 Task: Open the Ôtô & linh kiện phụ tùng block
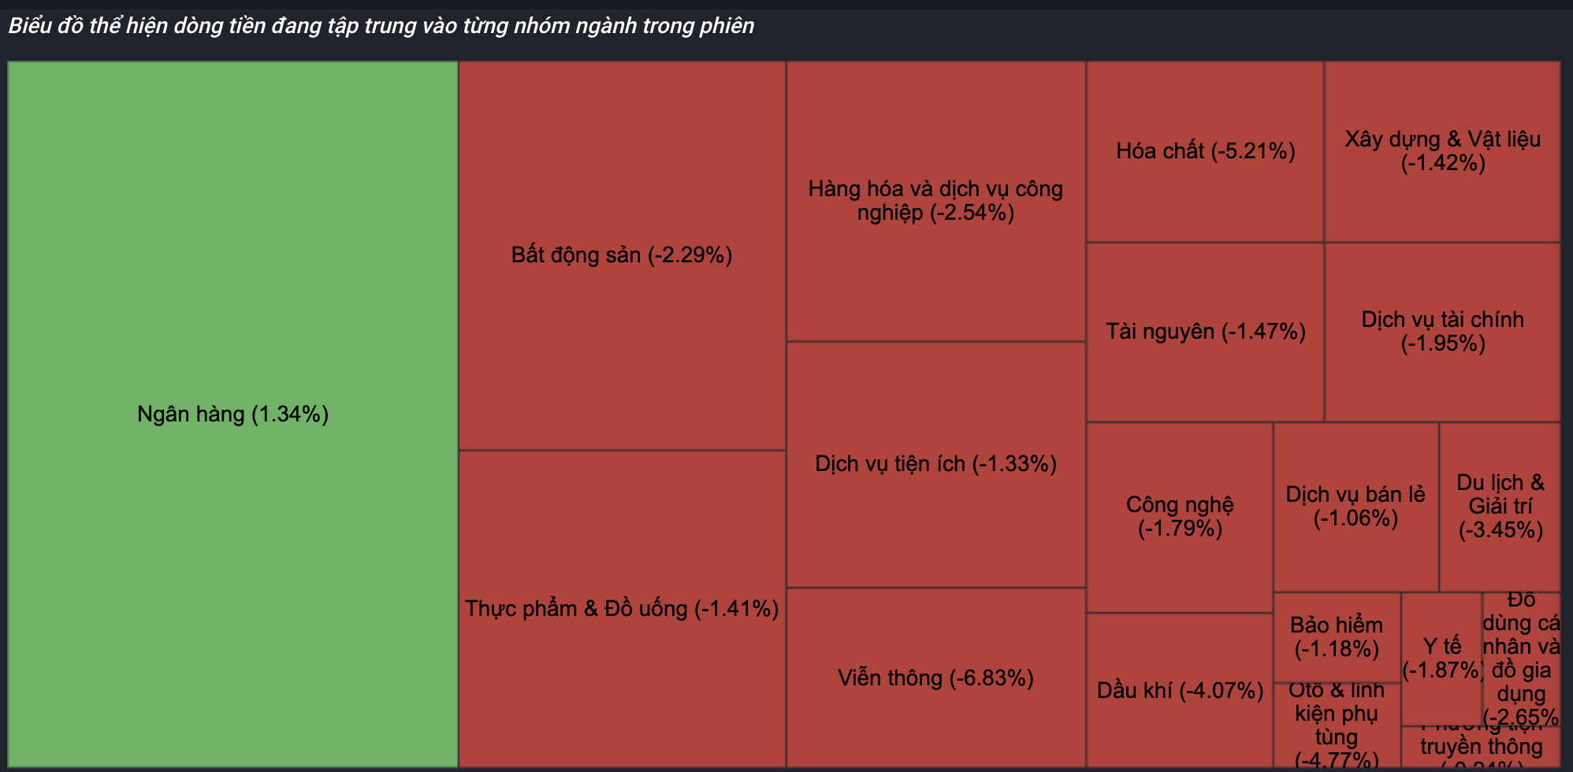(x=1337, y=726)
